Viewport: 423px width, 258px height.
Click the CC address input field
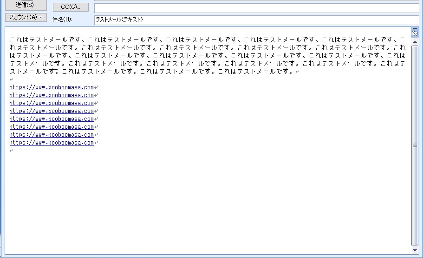pyautogui.click(x=257, y=8)
